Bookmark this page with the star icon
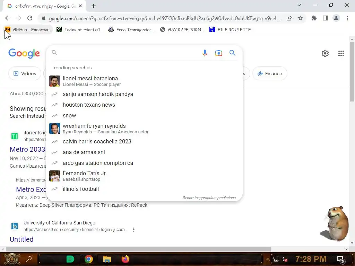Screen dimensions: 355x266 [x=300, y=18]
